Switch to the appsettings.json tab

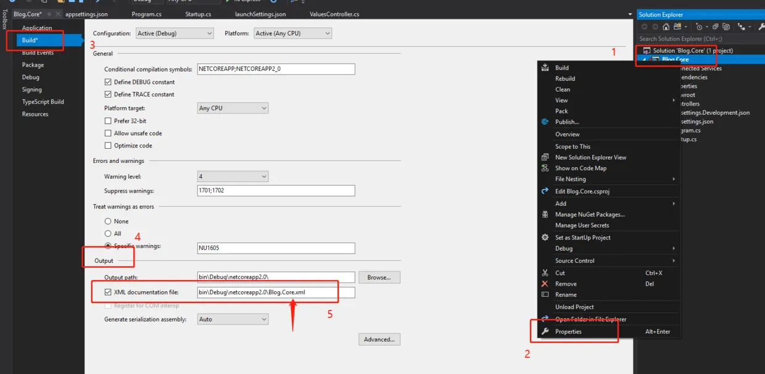[x=86, y=14]
